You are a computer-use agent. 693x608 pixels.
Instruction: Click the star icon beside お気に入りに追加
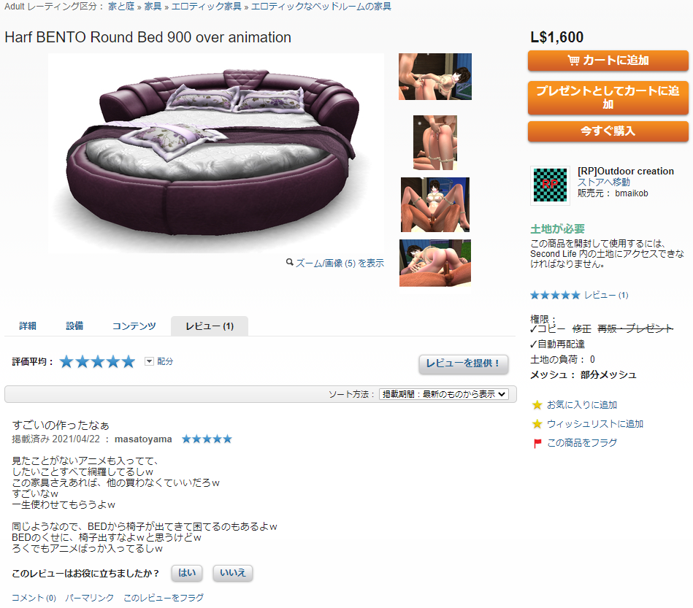[x=537, y=405]
